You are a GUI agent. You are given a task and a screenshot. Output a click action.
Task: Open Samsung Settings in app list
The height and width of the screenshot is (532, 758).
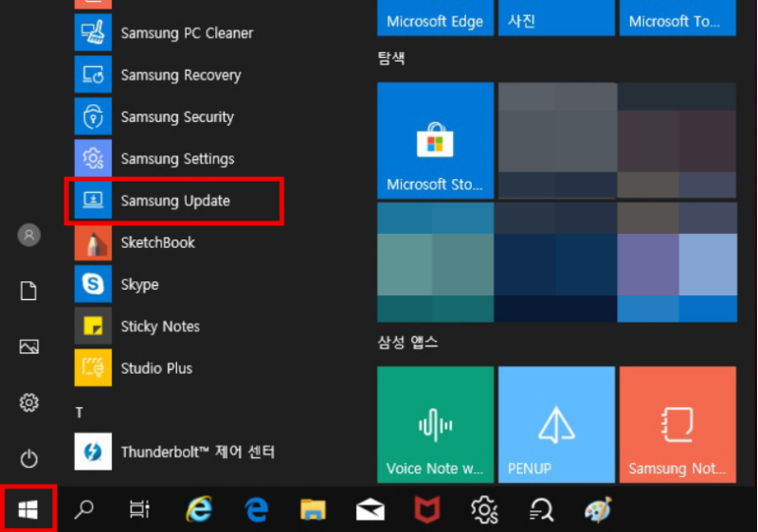[x=155, y=158]
